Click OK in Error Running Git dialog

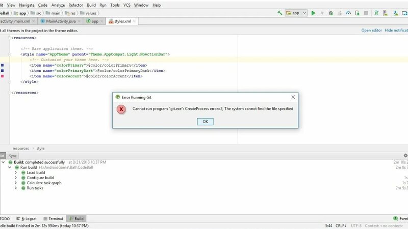pos(205,122)
